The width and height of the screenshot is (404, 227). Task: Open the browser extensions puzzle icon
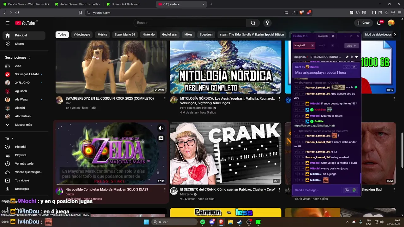[358, 13]
